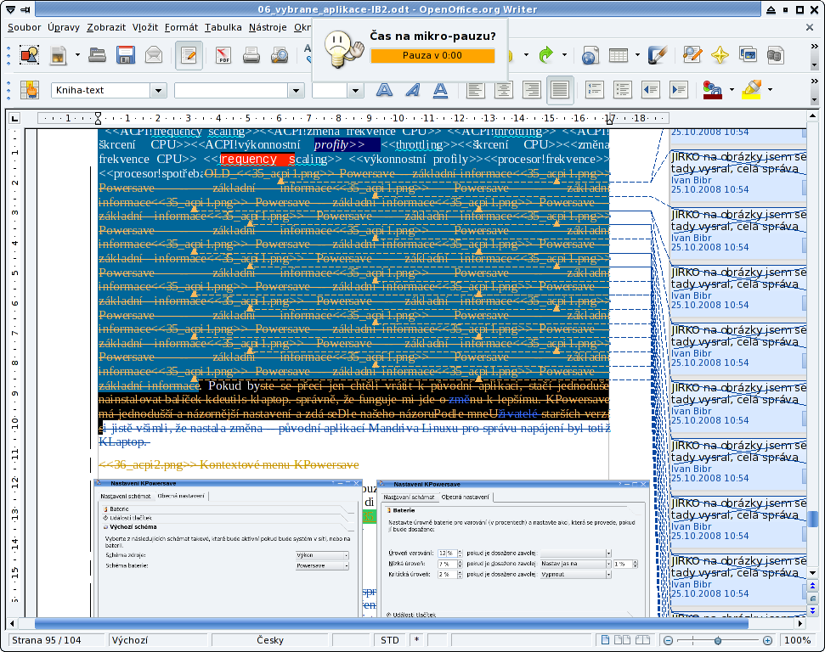Viewport: 825px width, 652px height.
Task: Open highlighting color dropdown arrow
Action: pos(771,90)
